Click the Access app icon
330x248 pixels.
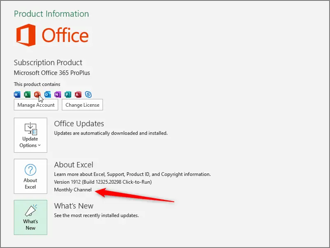pos(78,94)
